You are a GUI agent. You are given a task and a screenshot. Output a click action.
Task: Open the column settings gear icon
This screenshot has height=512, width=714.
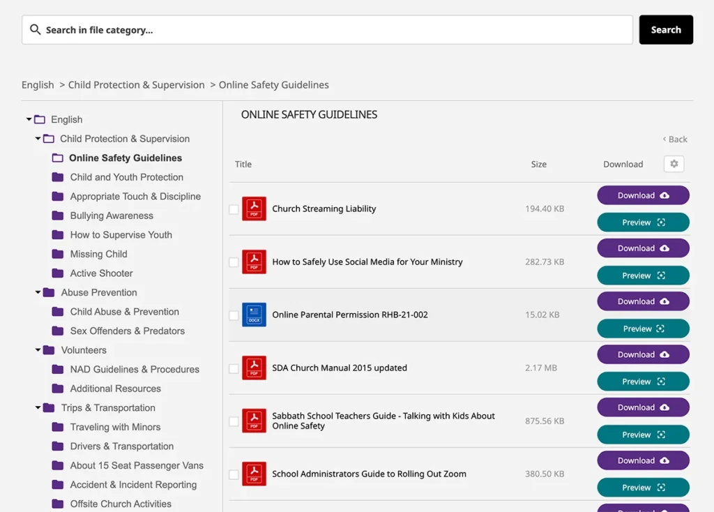(674, 164)
